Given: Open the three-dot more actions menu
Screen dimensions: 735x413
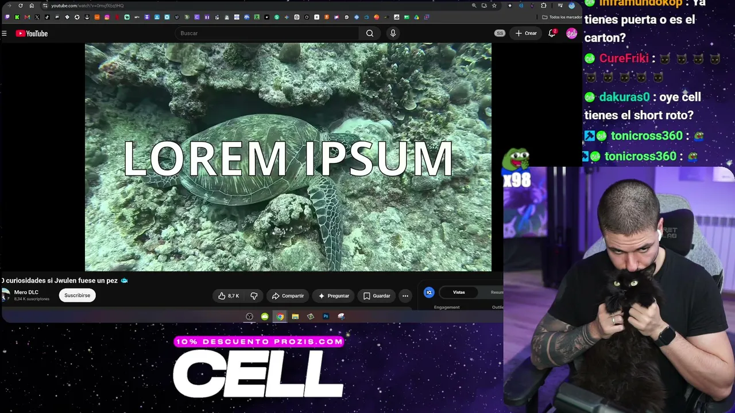Looking at the screenshot, I should coord(405,296).
